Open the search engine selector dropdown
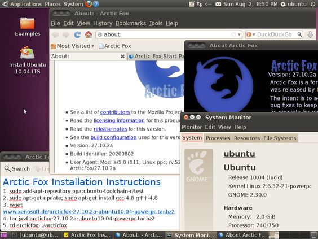Image resolution: width=318 pixels, height=239 pixels. click(x=250, y=34)
